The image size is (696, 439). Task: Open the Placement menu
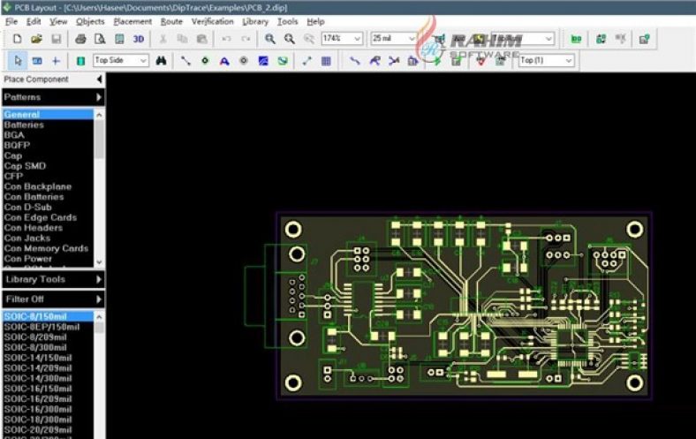coord(132,21)
